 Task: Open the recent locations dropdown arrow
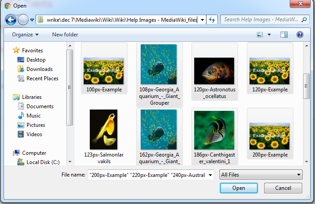point(32,20)
